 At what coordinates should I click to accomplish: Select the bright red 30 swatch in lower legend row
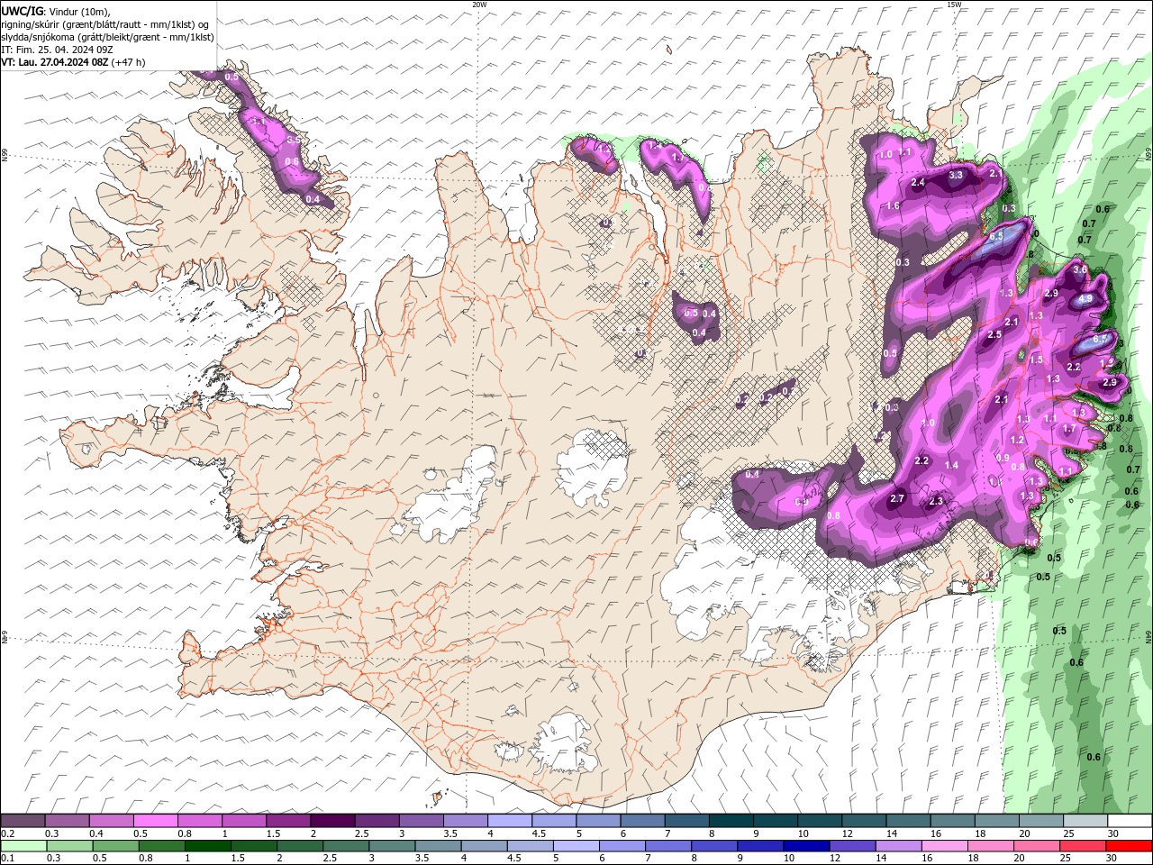point(1128,846)
